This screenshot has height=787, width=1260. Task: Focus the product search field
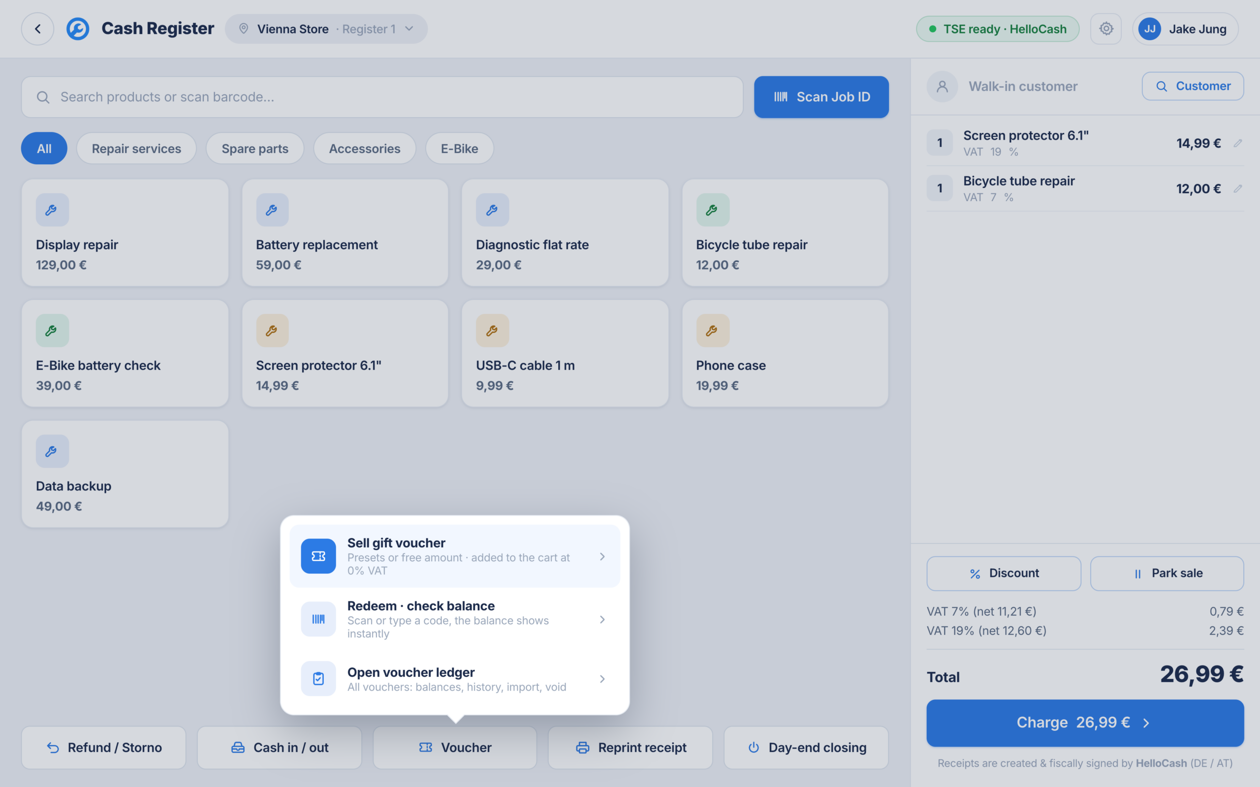tap(382, 97)
